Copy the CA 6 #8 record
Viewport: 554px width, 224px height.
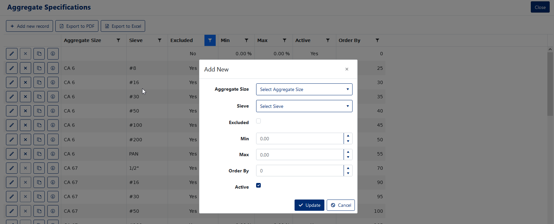[39, 68]
